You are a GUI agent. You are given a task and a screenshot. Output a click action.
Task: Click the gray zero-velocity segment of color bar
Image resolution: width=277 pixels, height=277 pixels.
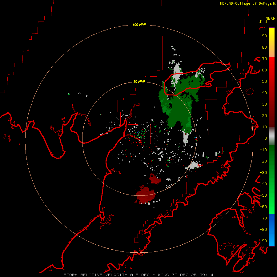click(x=272, y=136)
